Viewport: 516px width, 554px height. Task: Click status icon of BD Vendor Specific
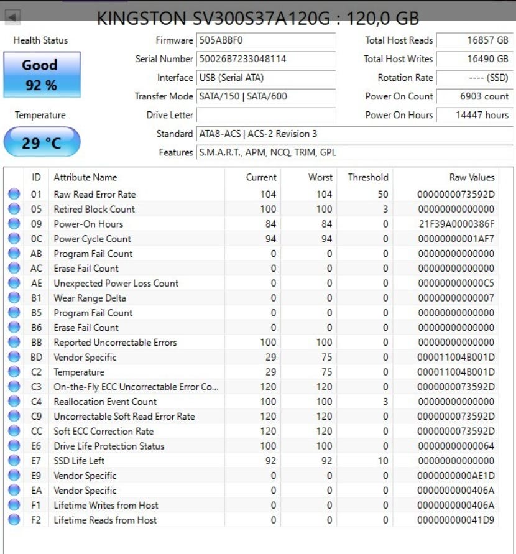click(x=14, y=357)
